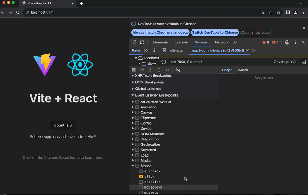Click Don't show again button
The image size is (308, 195).
pyautogui.click(x=256, y=32)
